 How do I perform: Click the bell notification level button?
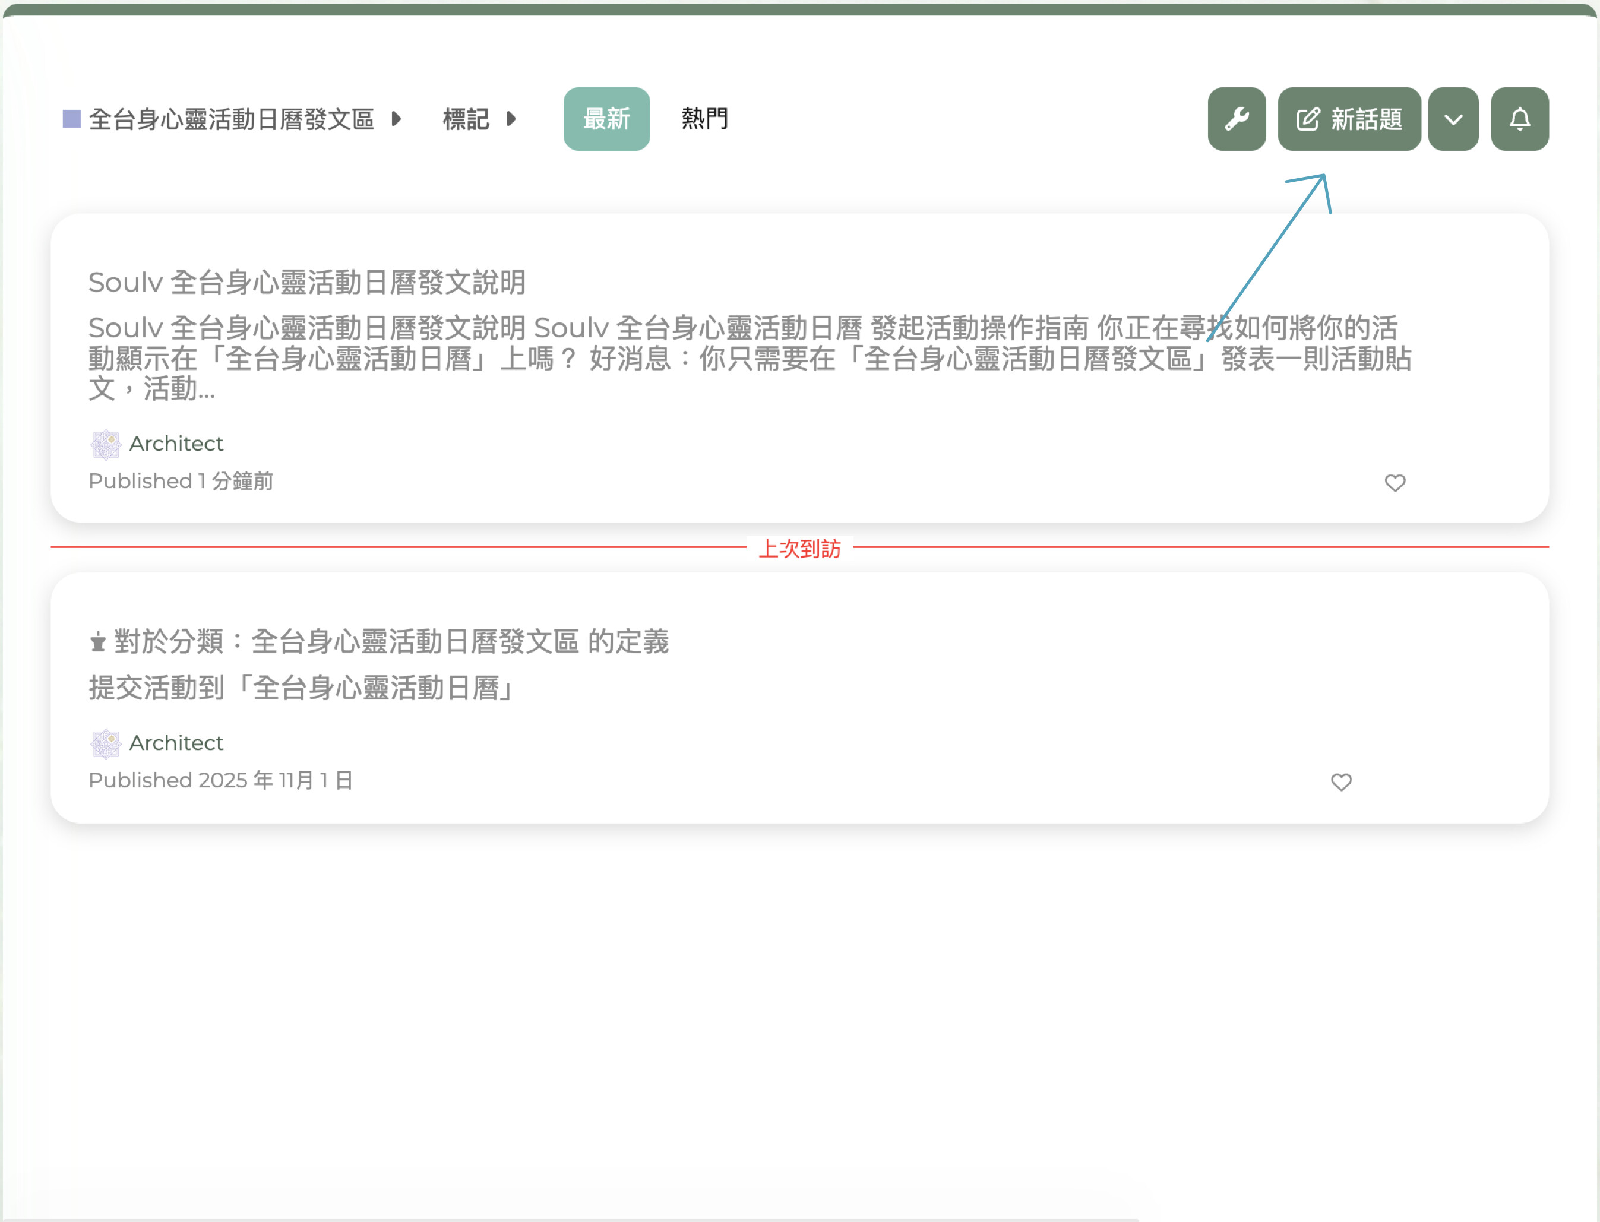click(x=1519, y=119)
